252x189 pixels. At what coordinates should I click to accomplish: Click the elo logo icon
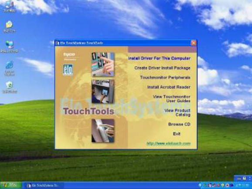tap(68, 70)
